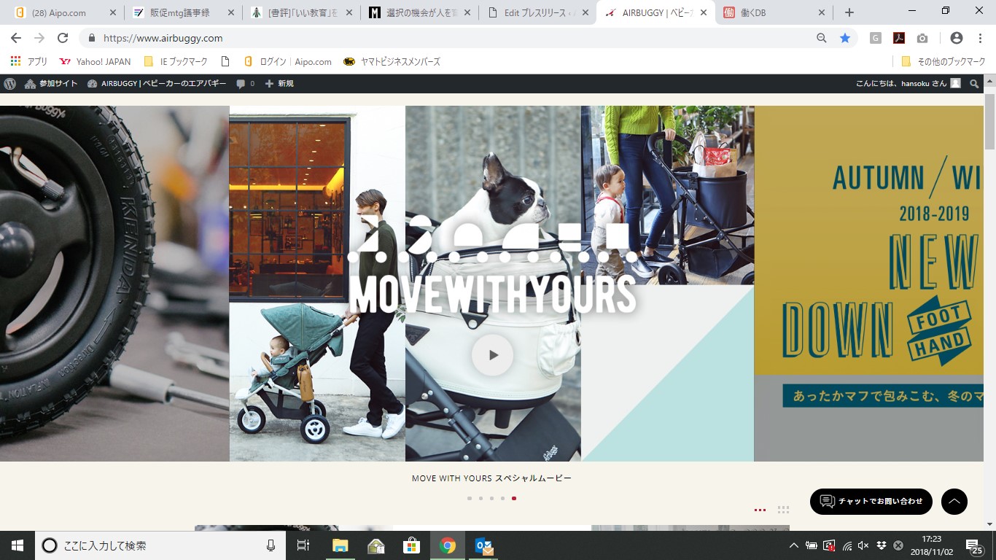Click チャットでお問い合わせ chat button
Viewport: 996px width, 560px height.
click(x=871, y=502)
